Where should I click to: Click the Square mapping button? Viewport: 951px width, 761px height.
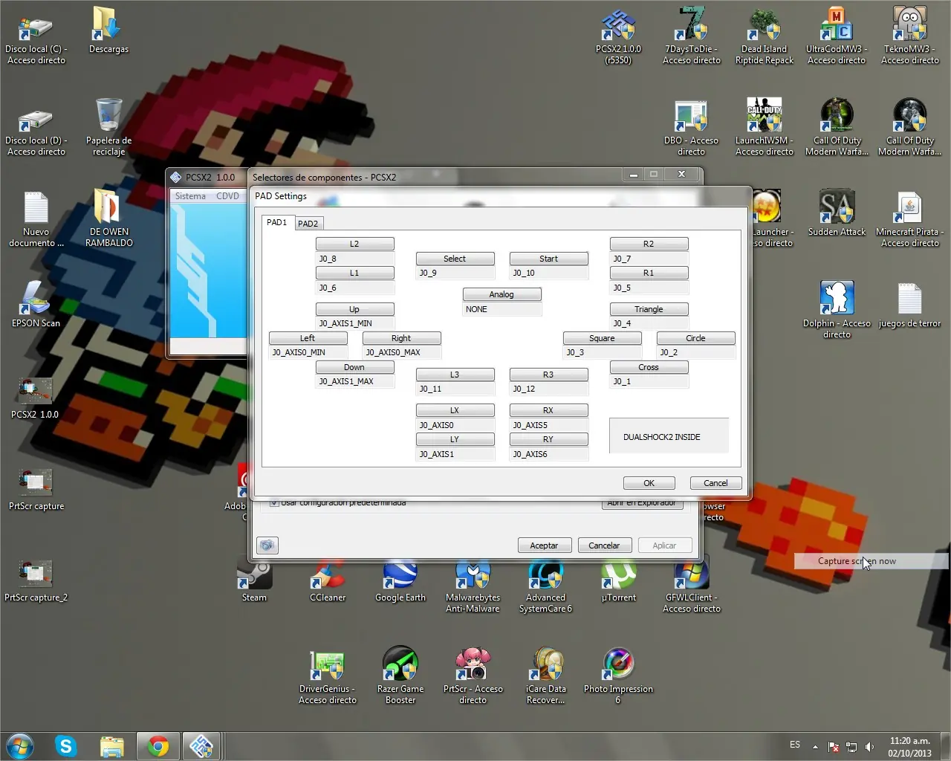tap(603, 338)
